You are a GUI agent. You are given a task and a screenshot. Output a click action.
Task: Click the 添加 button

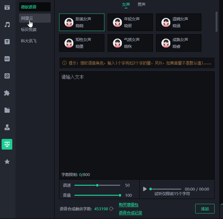[205, 209]
